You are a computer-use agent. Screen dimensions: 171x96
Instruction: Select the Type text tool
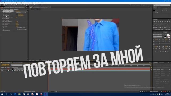coord(21,5)
